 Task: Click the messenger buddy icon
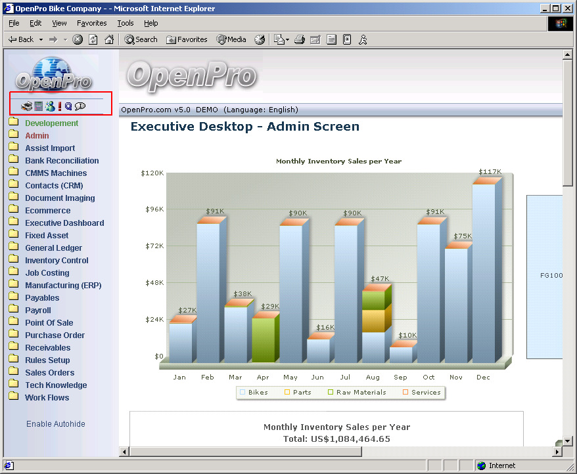[50, 106]
